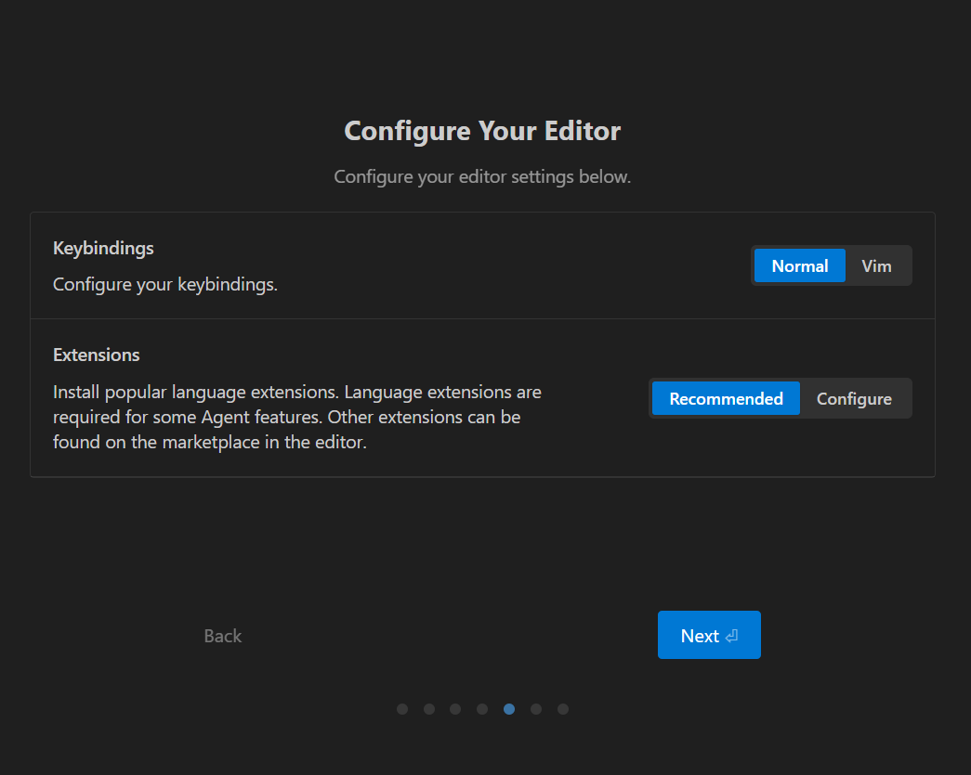Screen dimensions: 971x775
Task: Click the fourth step progress dot
Action: point(482,709)
